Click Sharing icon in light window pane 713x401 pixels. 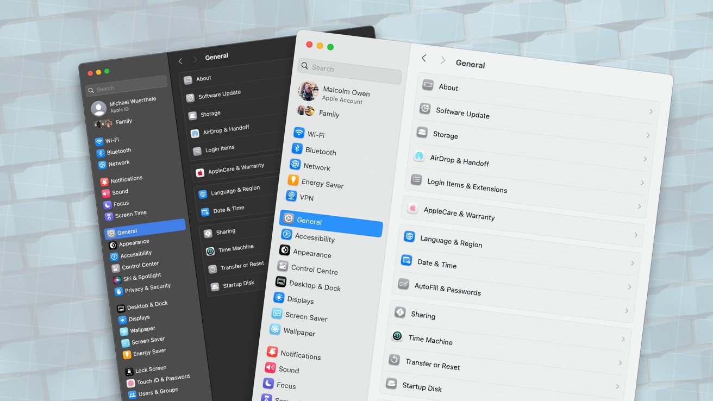point(400,312)
